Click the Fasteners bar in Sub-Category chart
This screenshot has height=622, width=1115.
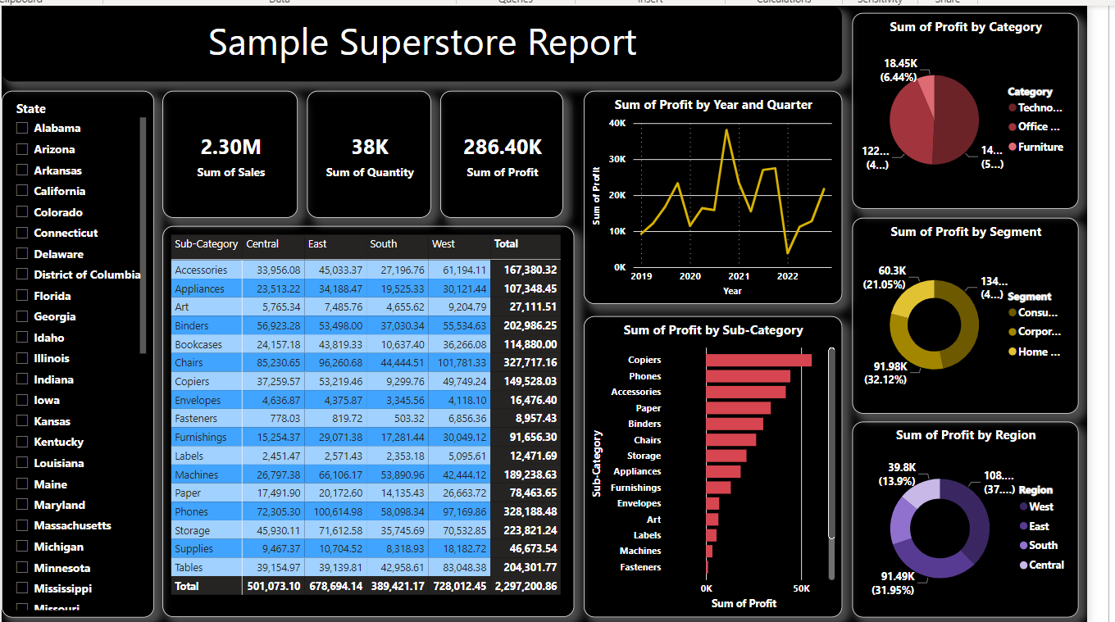click(x=706, y=566)
